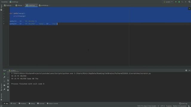The image size is (191, 107).
Task: Open Python 3.9 (youtube) interpreter selector
Action: 180,106
